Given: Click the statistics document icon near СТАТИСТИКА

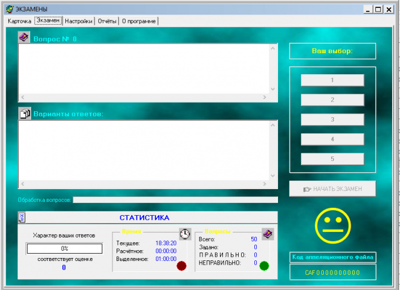Looking at the screenshot, I should pos(22,217).
